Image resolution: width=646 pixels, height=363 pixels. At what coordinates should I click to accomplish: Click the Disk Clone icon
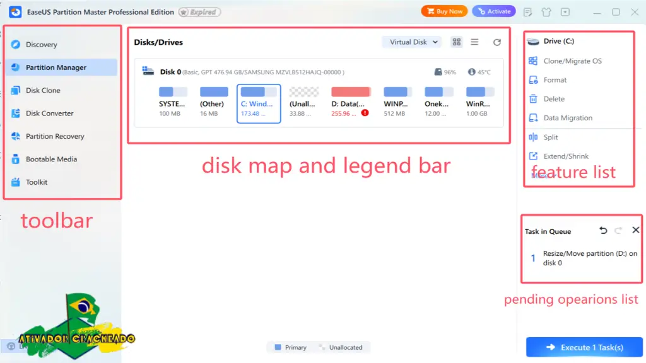point(16,90)
